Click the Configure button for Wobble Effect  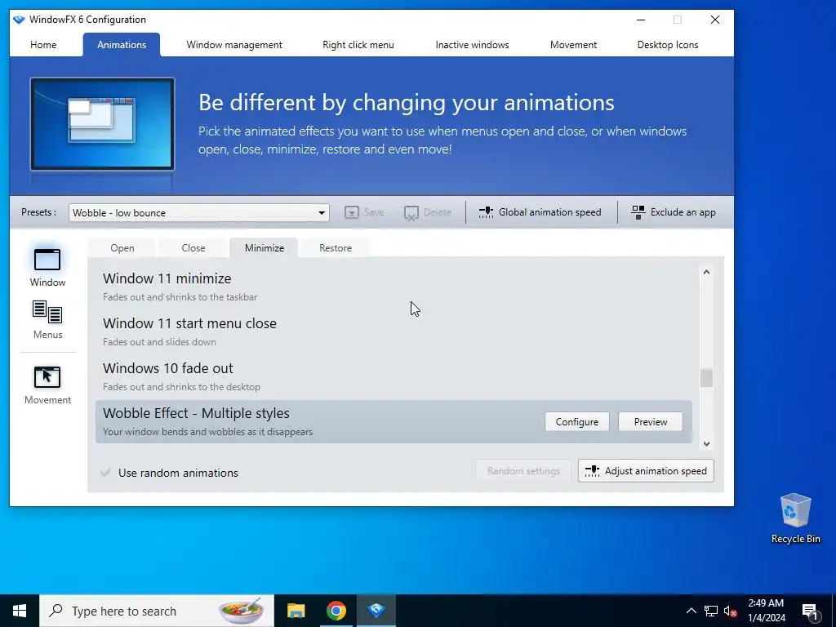coord(577,422)
